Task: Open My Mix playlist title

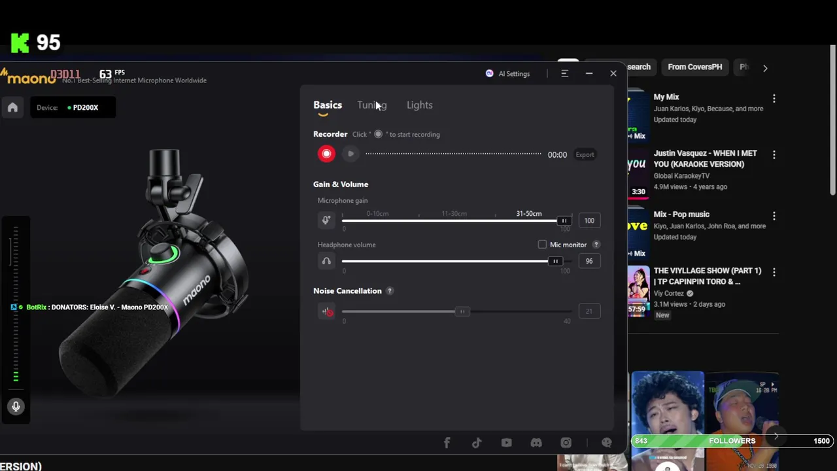Action: click(x=666, y=97)
